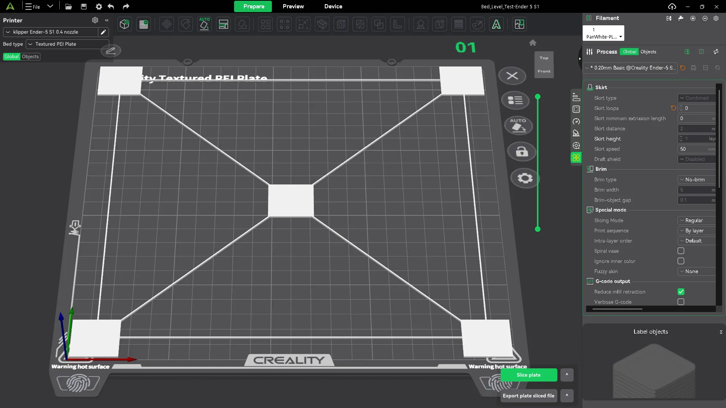
Task: Click the Slice plate button
Action: tap(529, 375)
